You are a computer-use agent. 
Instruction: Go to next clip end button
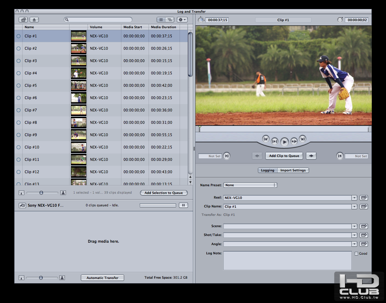pos(302,139)
